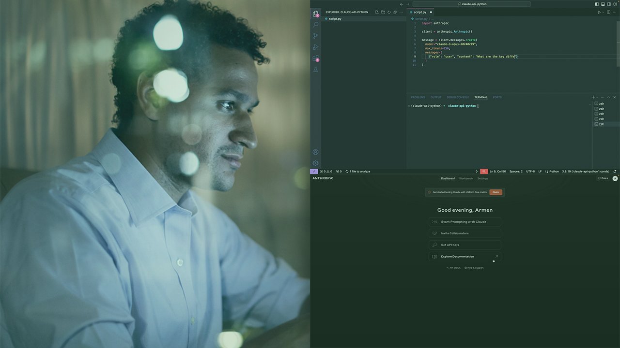Switch to the PROBLEMS tab
The height and width of the screenshot is (348, 620).
pyautogui.click(x=418, y=97)
